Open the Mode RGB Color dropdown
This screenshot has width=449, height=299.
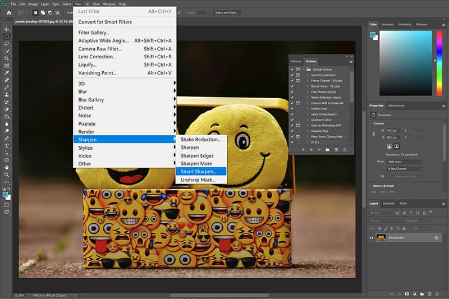(405, 162)
